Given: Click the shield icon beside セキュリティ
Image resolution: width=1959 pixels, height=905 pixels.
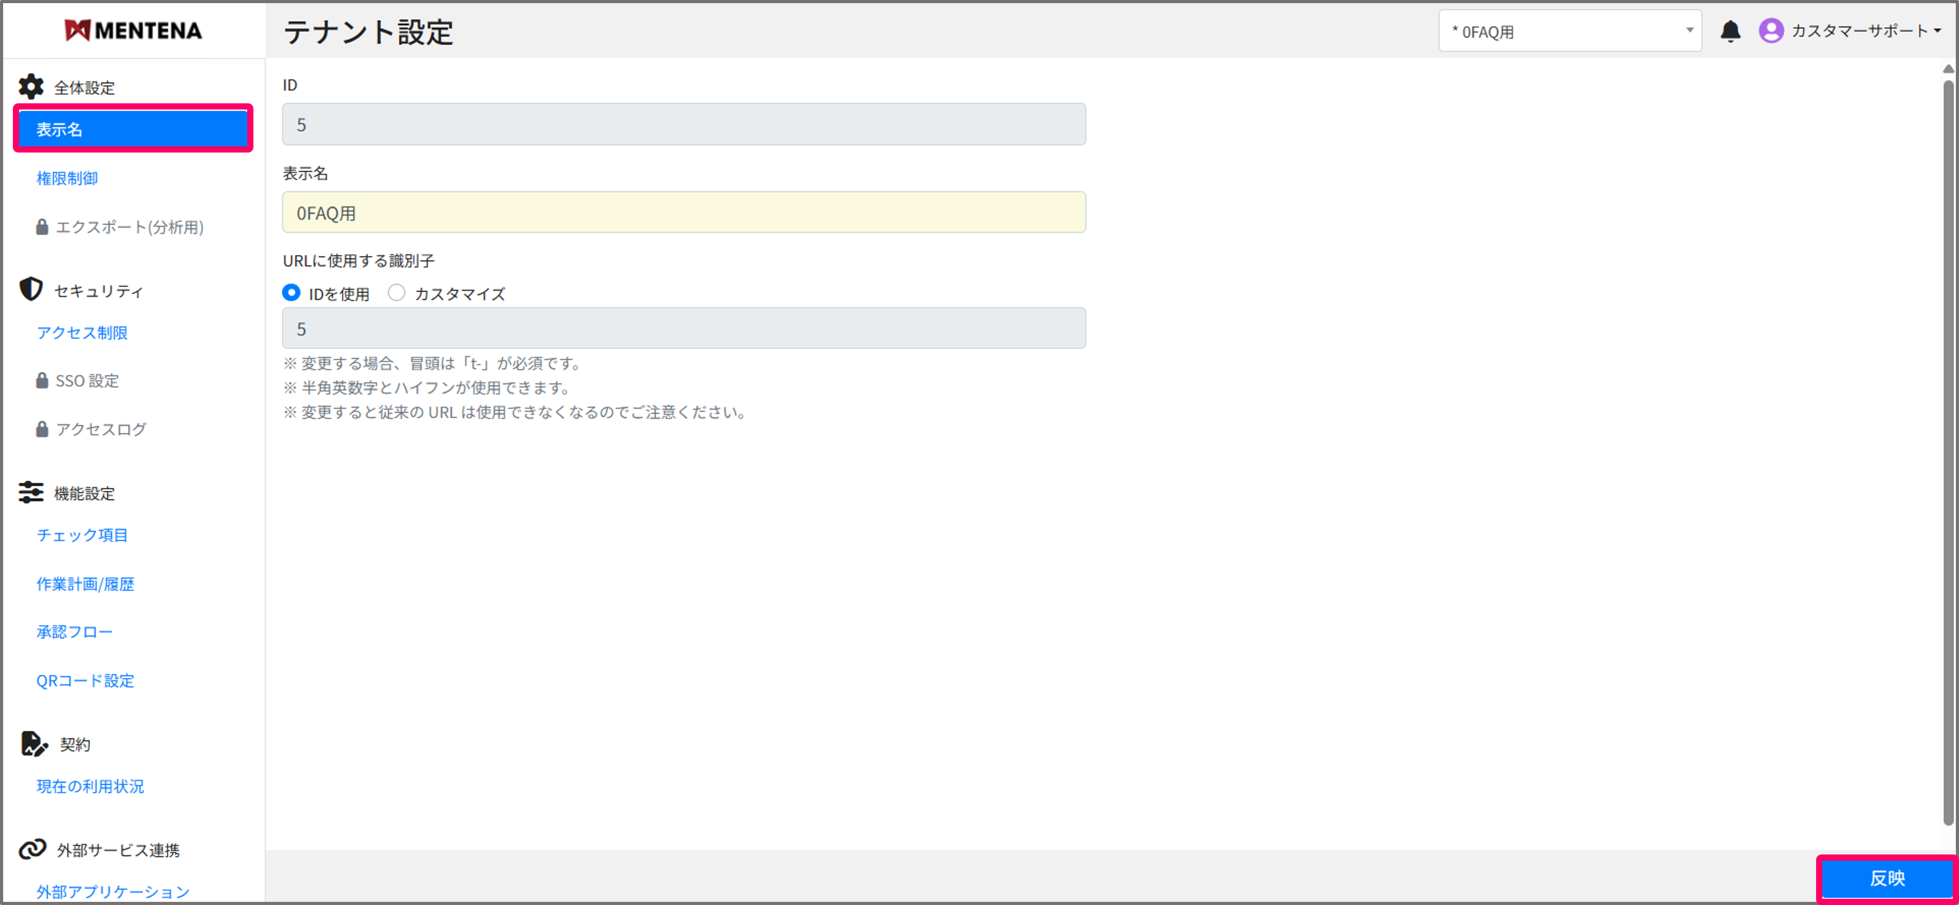Looking at the screenshot, I should pyautogui.click(x=31, y=290).
